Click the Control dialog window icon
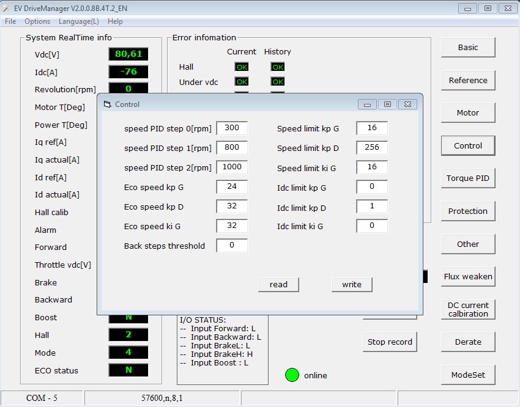The width and height of the screenshot is (520, 407). pyautogui.click(x=107, y=105)
